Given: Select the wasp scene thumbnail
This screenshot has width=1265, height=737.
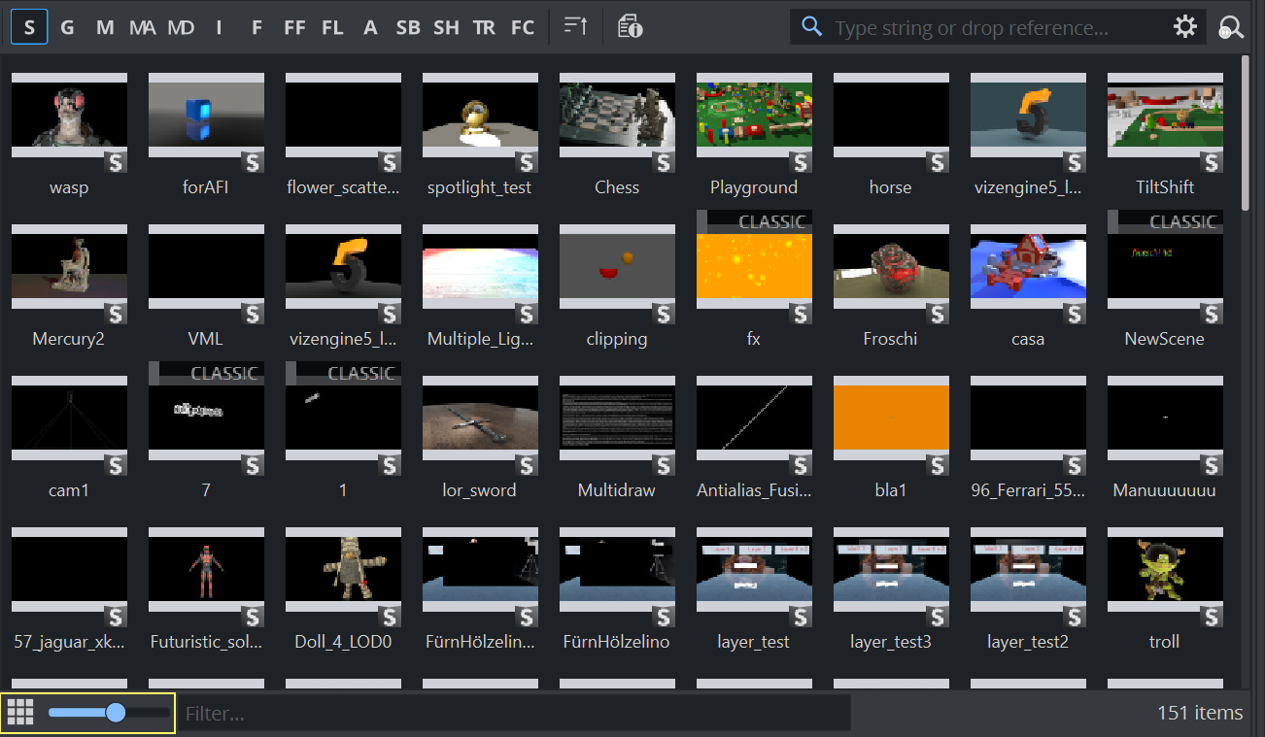Looking at the screenshot, I should click(x=69, y=115).
